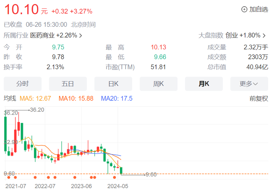276x190 pixels.
Task: Click the 成交额 value 2303万
Action: pos(258,57)
